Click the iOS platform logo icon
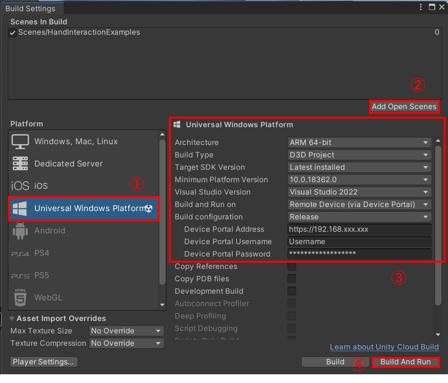The height and width of the screenshot is (383, 448). pyautogui.click(x=20, y=186)
